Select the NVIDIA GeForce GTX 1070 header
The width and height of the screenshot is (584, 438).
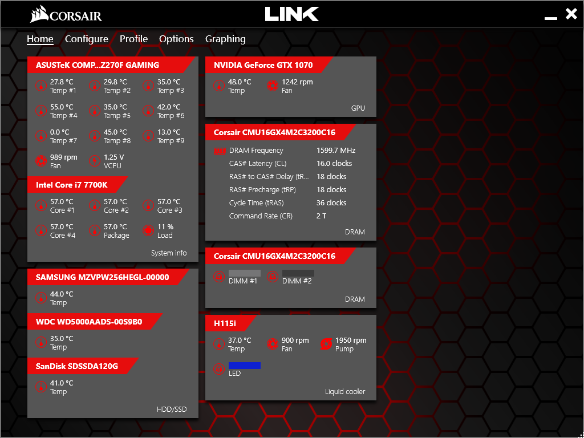tap(269, 65)
